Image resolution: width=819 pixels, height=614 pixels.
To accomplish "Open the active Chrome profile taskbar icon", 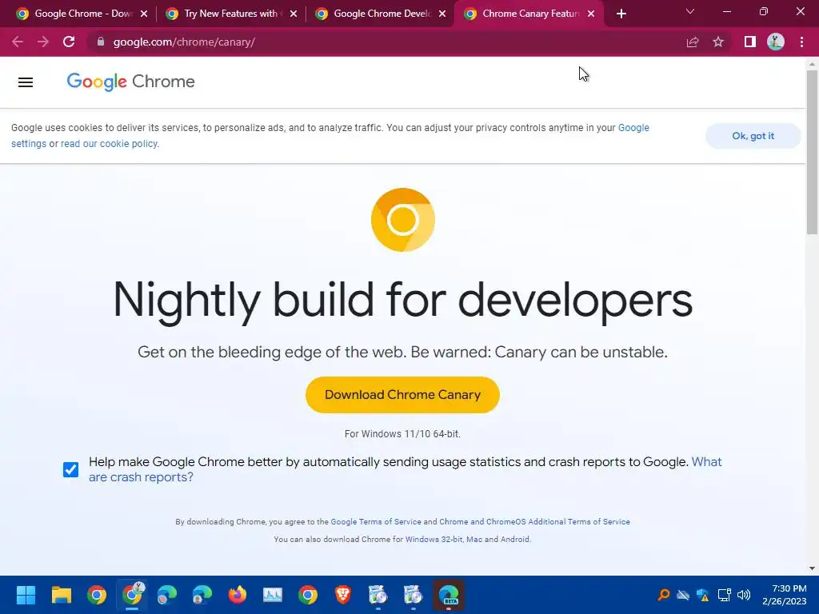I will 132,595.
